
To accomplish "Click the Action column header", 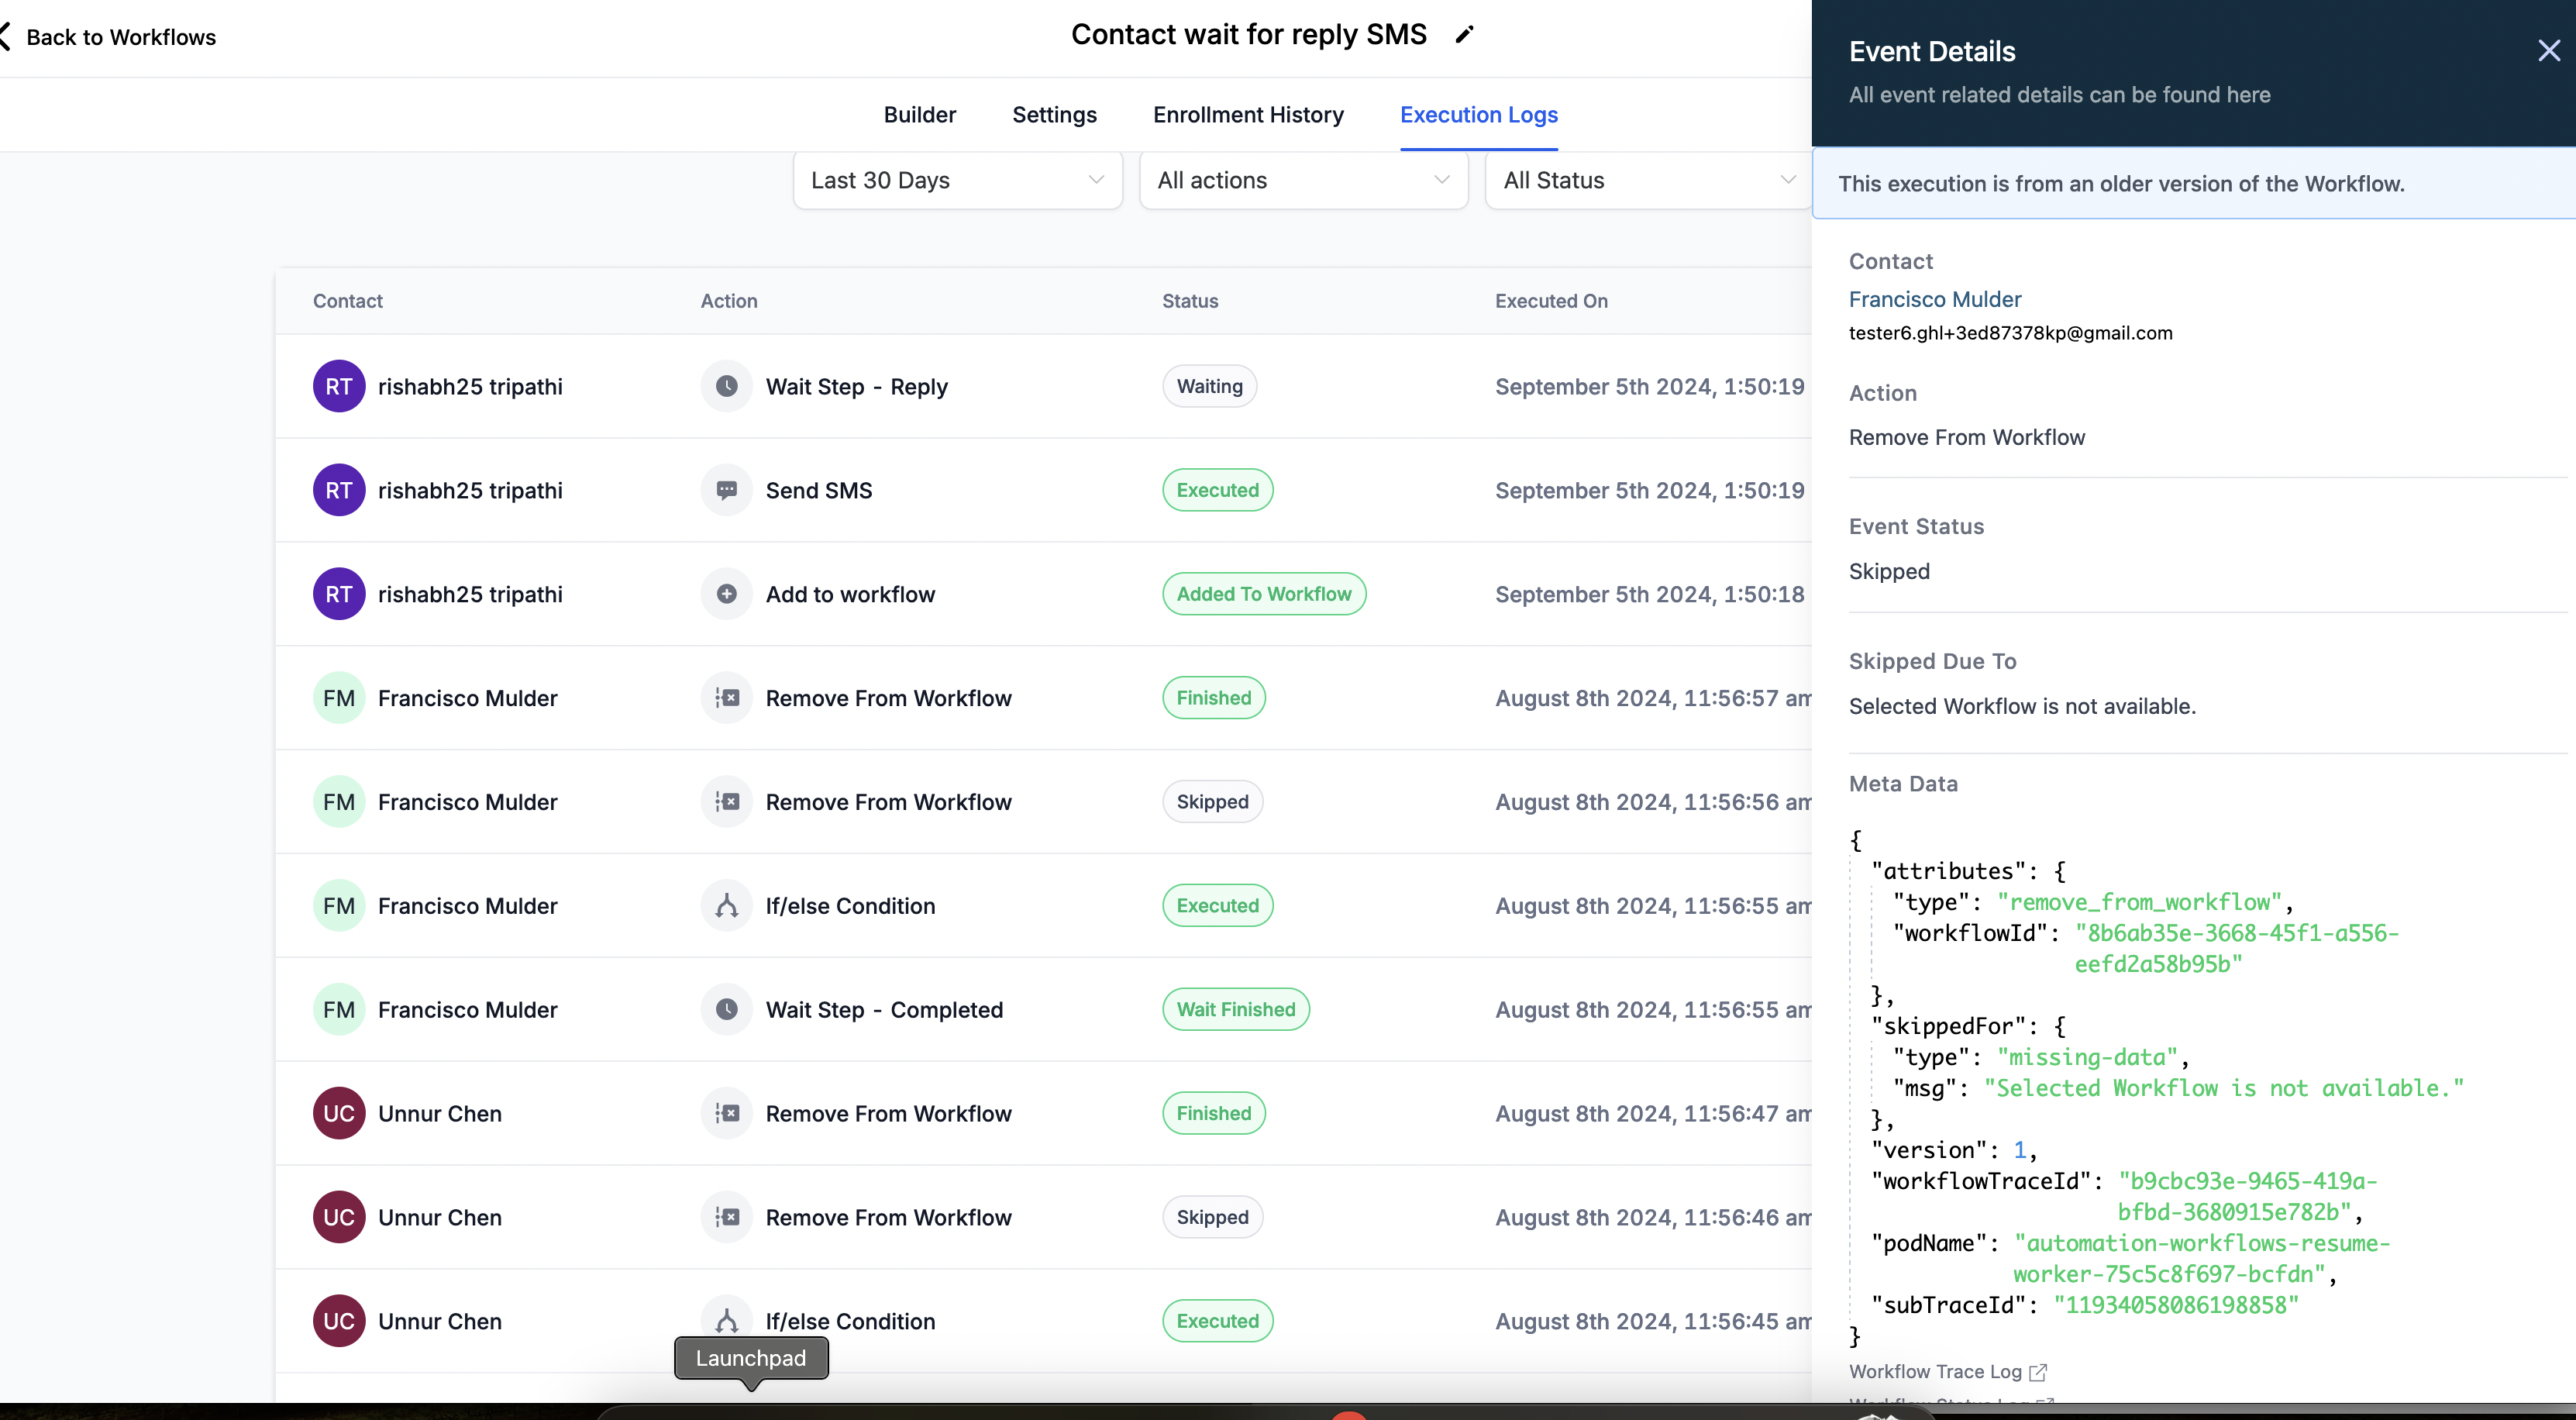I will pos(728,301).
